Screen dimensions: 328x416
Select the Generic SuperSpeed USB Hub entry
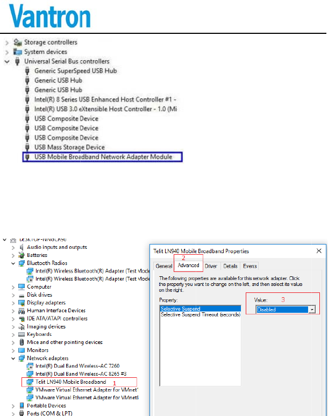tap(76, 71)
